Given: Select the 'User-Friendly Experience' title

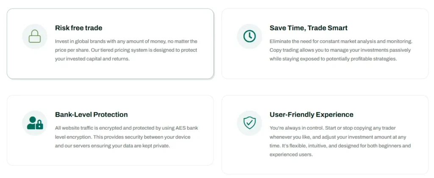Looking at the screenshot, I should tap(311, 114).
